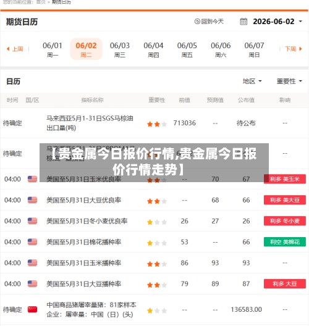Click the 预测值 column header
Image resolution: width=309 pixels, height=326 pixels.
point(215,100)
